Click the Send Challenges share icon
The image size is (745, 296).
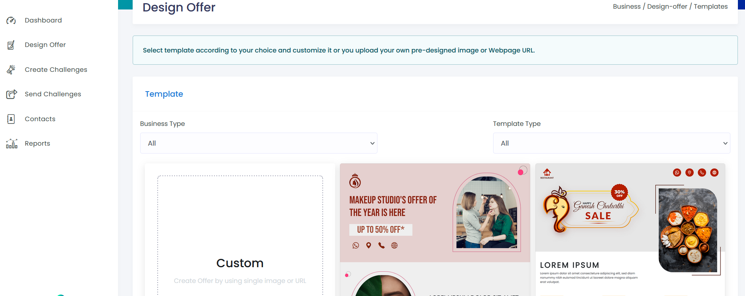[11, 94]
